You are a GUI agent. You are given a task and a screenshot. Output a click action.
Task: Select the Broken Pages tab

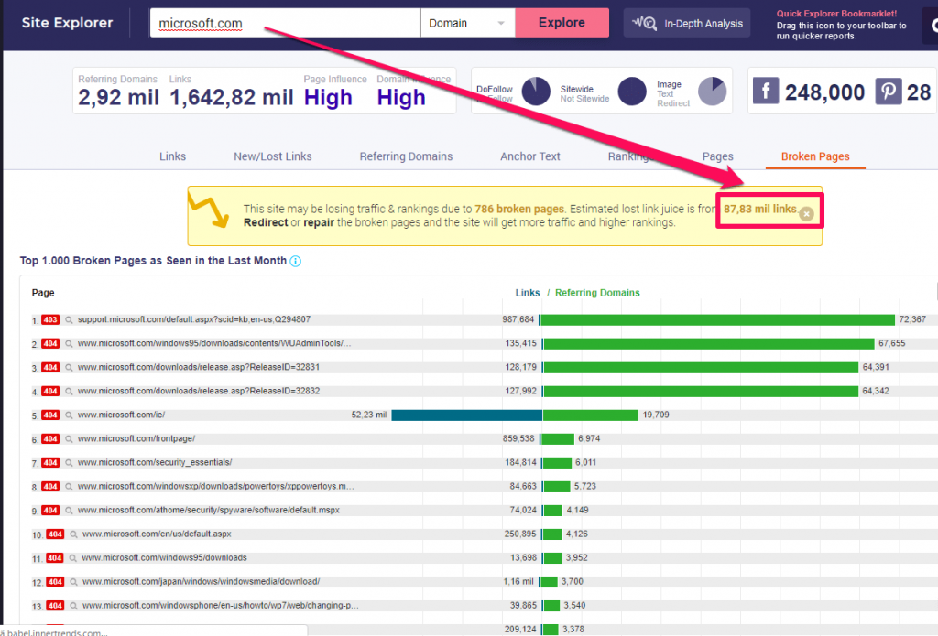815,156
